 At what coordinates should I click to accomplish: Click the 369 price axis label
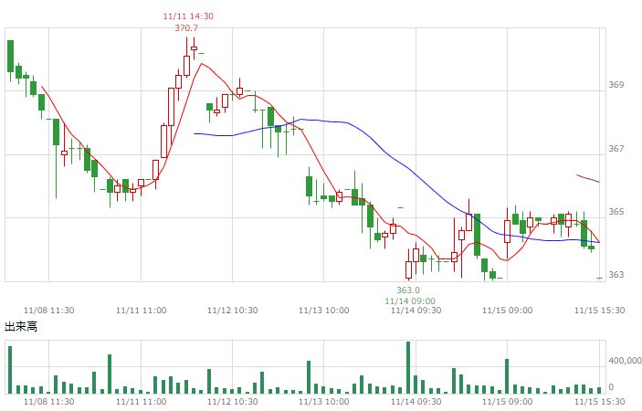coord(616,85)
